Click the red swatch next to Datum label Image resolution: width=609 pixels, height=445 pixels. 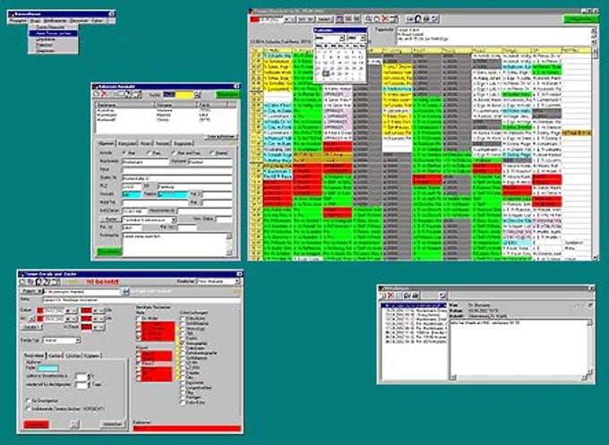click(x=40, y=311)
